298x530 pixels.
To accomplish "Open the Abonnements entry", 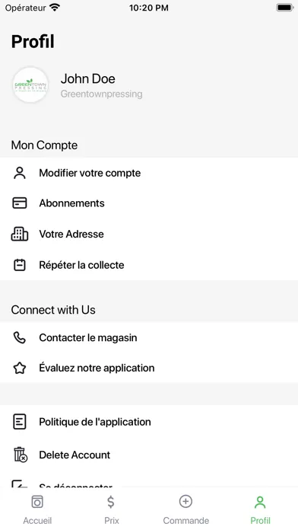I will [x=149, y=203].
